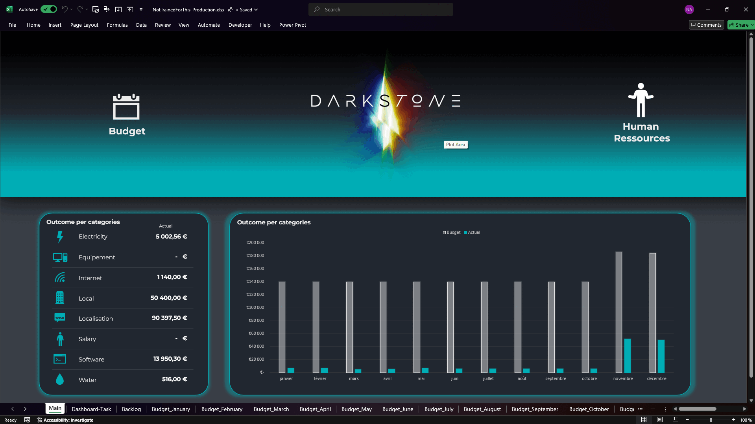Click the Water droplet icon

pos(60,379)
